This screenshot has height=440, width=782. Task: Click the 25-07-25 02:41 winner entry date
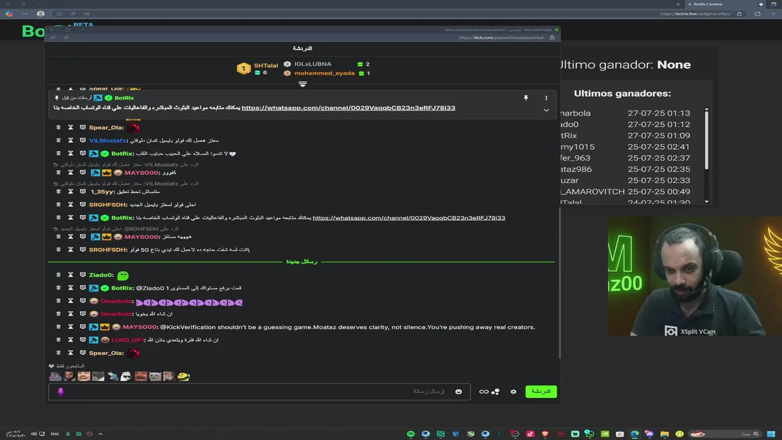(x=659, y=147)
